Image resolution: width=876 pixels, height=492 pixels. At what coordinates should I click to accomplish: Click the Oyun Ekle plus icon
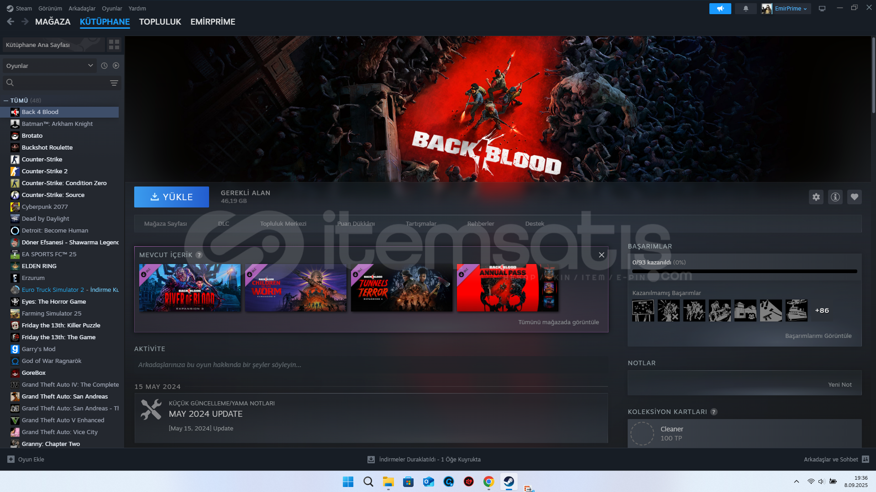11,459
